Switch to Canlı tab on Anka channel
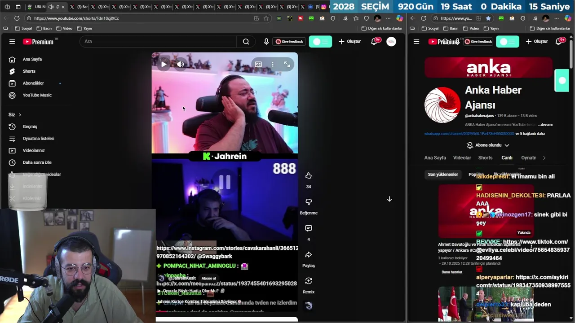 coord(507,158)
